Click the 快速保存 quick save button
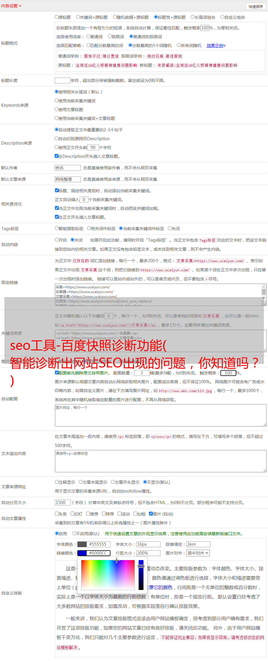268x661 pixels. pyautogui.click(x=256, y=6)
